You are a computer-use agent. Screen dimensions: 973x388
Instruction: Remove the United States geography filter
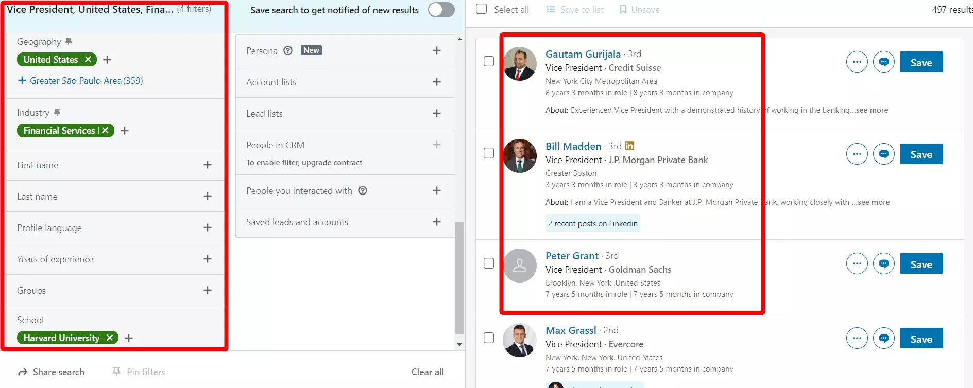[88, 59]
